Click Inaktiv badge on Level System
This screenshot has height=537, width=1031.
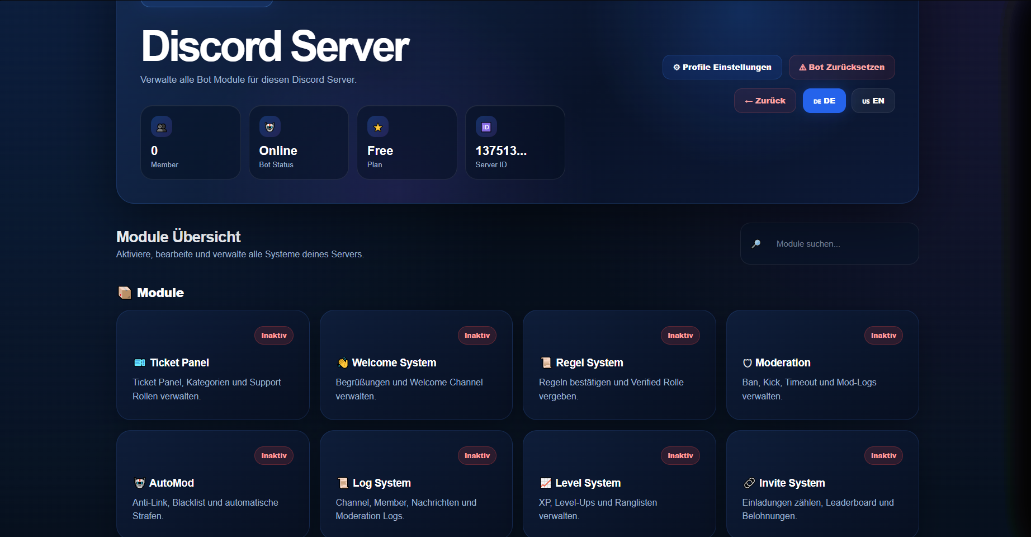pyautogui.click(x=680, y=456)
